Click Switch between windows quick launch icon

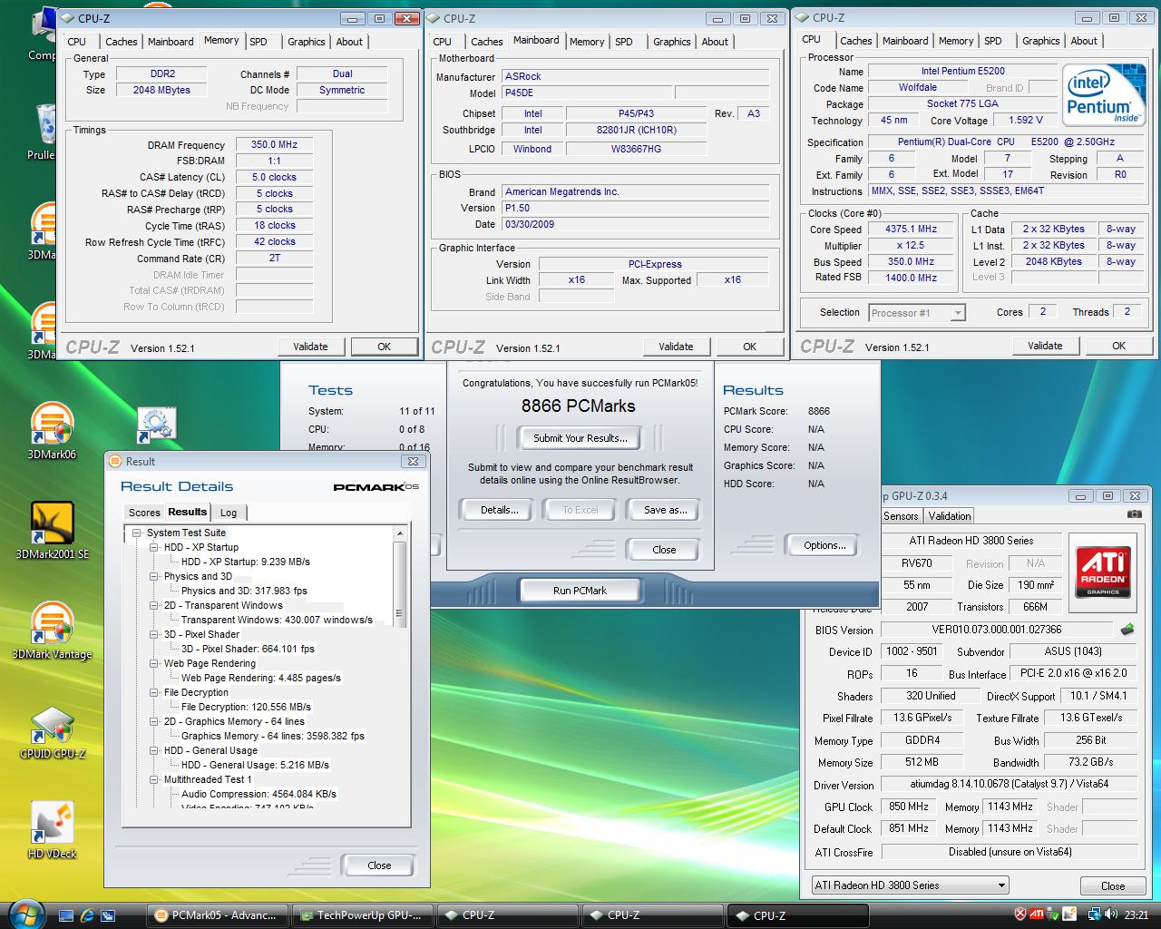[108, 915]
